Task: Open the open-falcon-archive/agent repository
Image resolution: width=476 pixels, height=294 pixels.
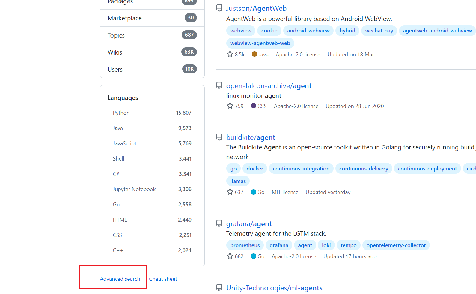Action: (269, 86)
